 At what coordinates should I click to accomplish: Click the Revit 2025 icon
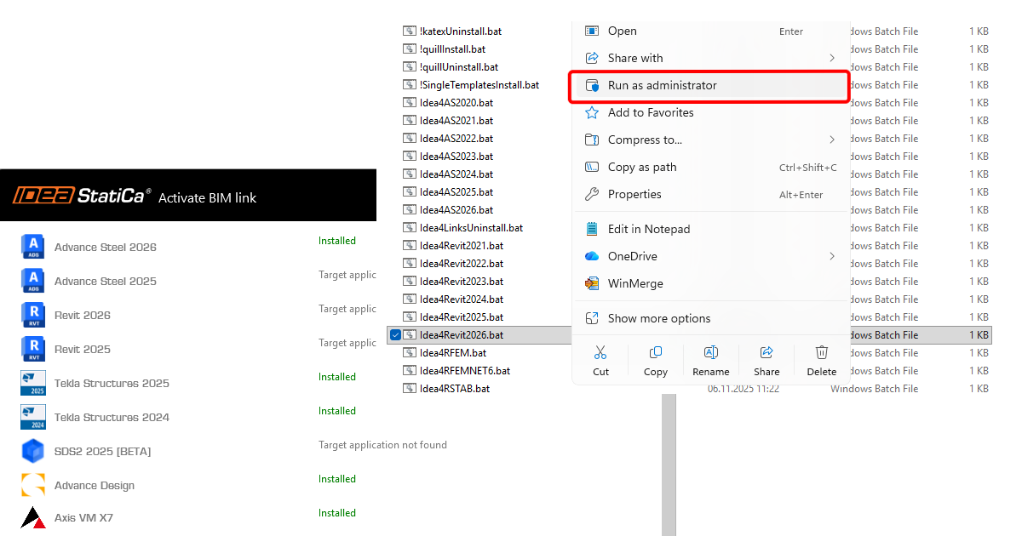coord(33,349)
